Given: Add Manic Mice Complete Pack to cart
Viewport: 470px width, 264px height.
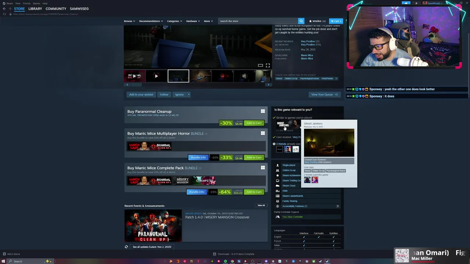Looking at the screenshot, I should point(254,192).
